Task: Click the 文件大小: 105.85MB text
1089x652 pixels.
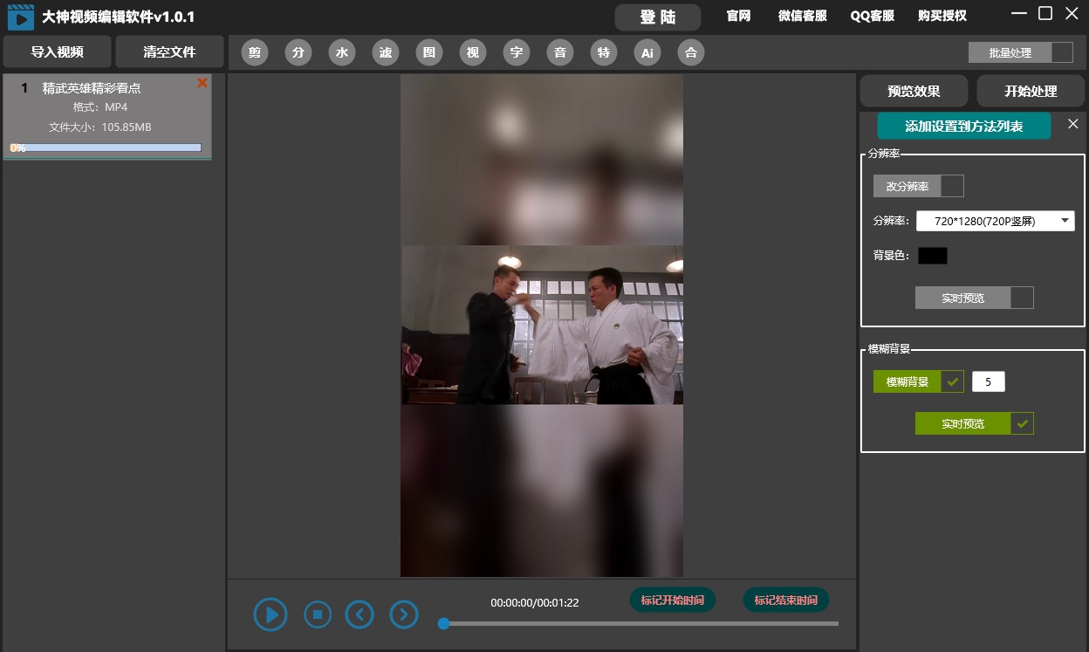Action: [100, 127]
